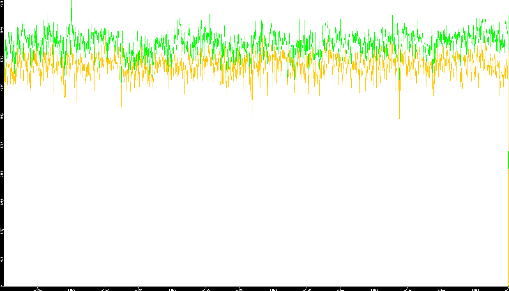
Task: Click the 14:09 time axis label
Action: point(307,290)
